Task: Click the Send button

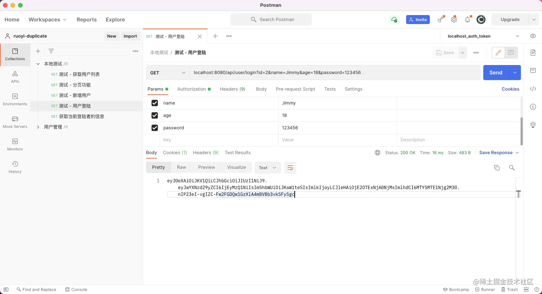Action: pos(496,72)
